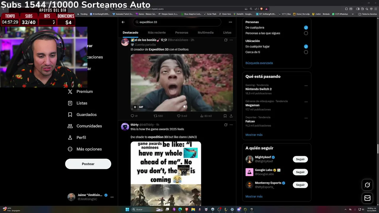Click the back arrow beside the search box
Screen dimensions: 379x213
pos(123,22)
